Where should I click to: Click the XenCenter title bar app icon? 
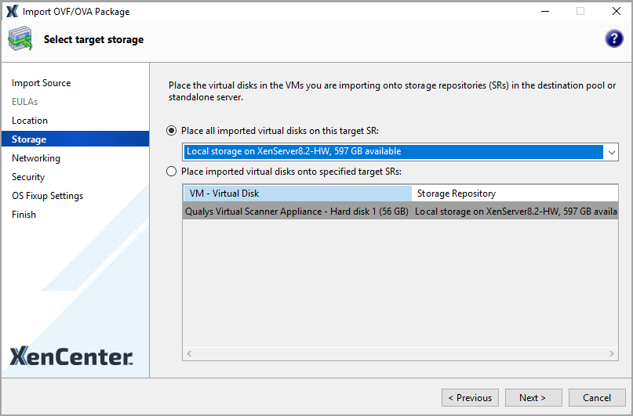tap(12, 12)
